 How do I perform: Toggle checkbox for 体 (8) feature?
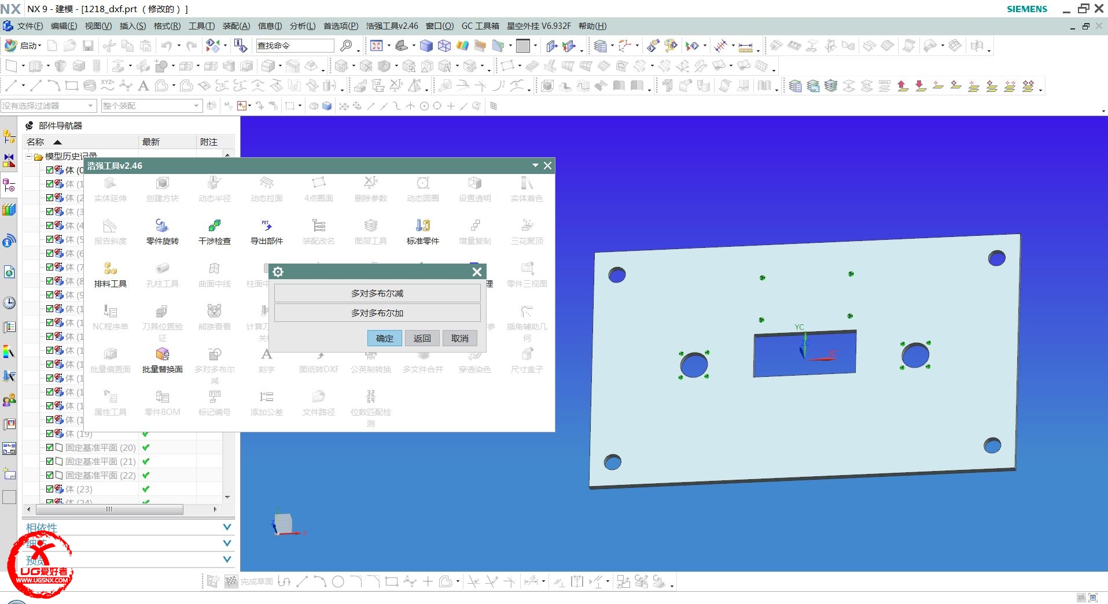tap(50, 281)
